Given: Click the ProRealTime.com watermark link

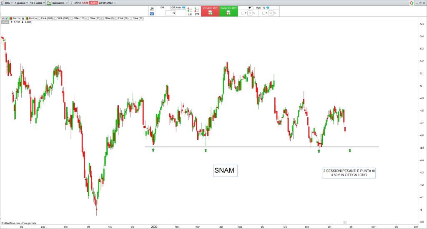Looking at the screenshot, I should point(19,223).
